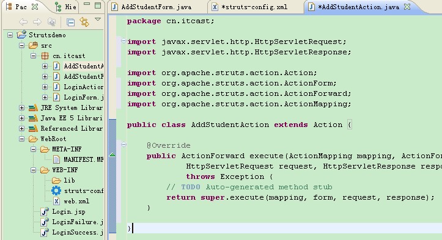Click the AddStudentAction class name in code
442x240 pixels.
pos(230,125)
